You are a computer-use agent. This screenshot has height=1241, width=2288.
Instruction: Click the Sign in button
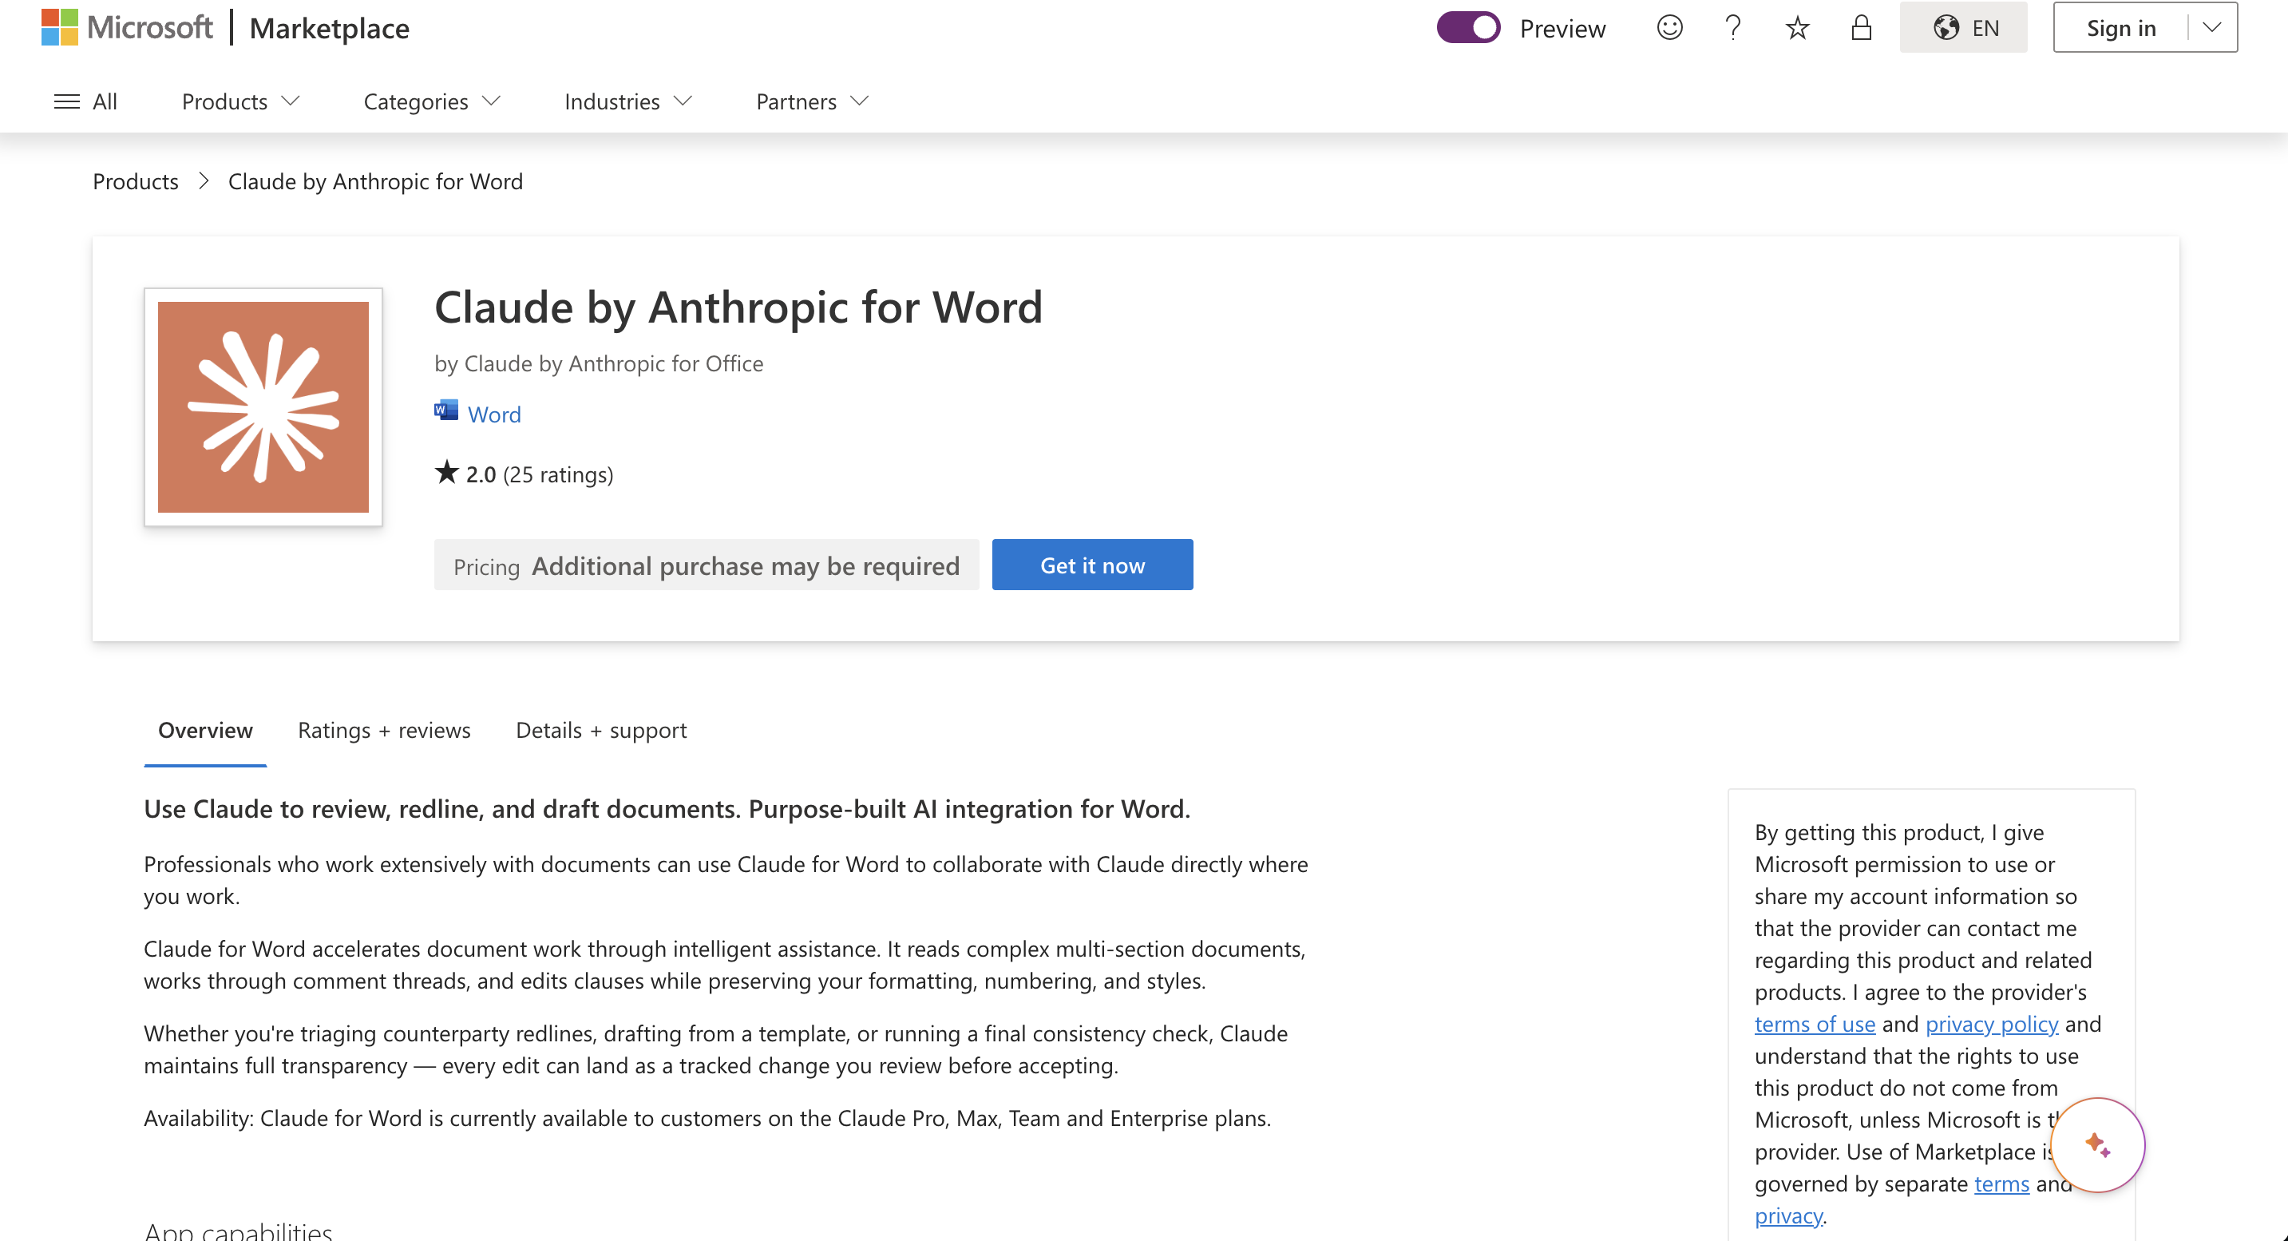2120,27
